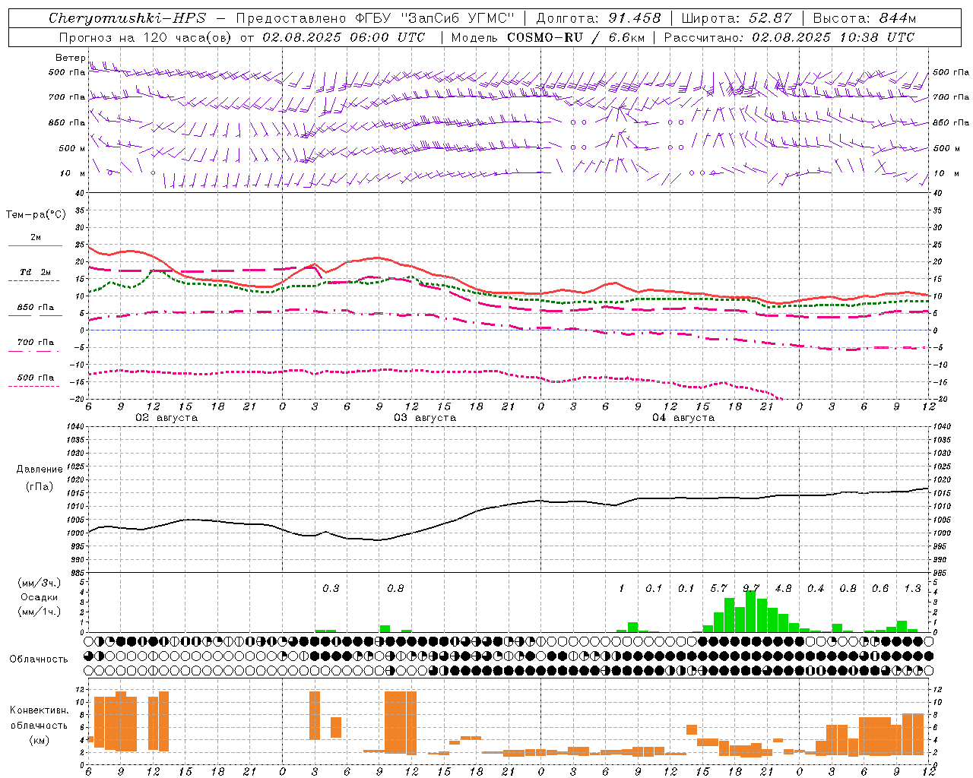Click the 'Тем-ра(°C)' temperature label
Image resolution: width=973 pixels, height=778 pixels.
point(36,215)
